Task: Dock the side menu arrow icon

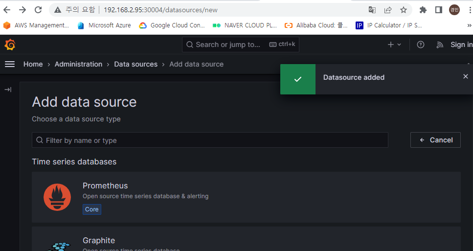Action: pyautogui.click(x=8, y=90)
